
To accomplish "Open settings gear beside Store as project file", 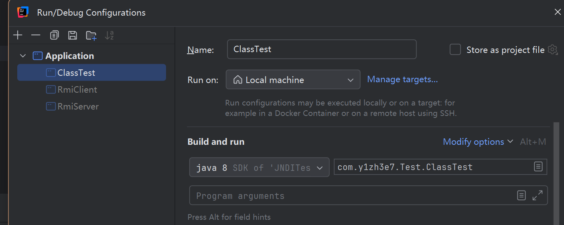I will [x=553, y=50].
